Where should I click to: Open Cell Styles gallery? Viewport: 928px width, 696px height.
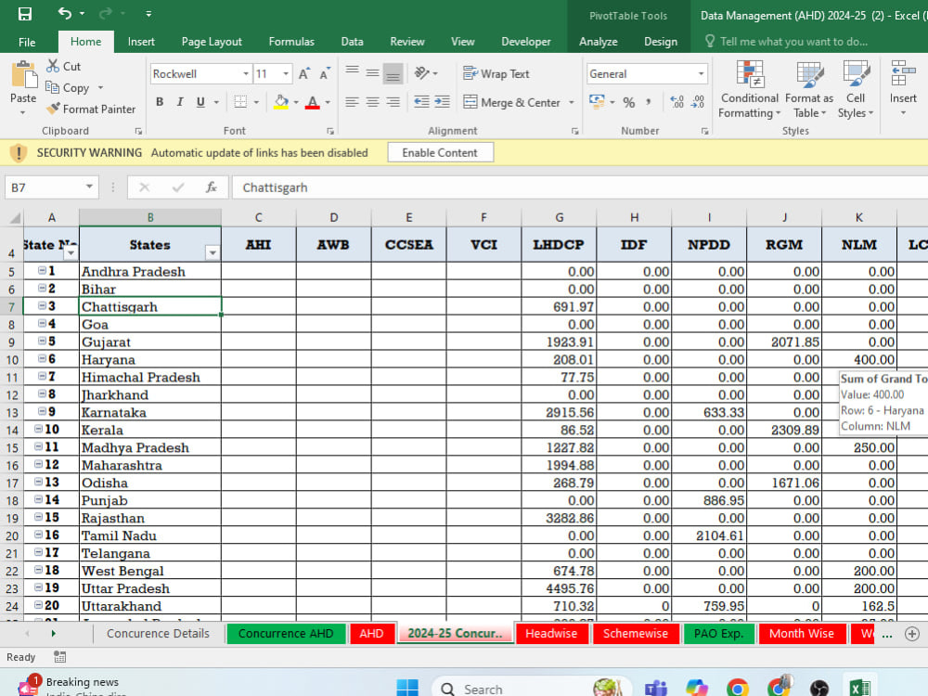(x=856, y=89)
